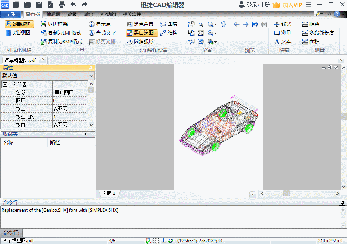The height and width of the screenshot is (244, 347).
Task: Switch to the 编辑器 ribbon tab
Action: pyautogui.click(x=52, y=14)
